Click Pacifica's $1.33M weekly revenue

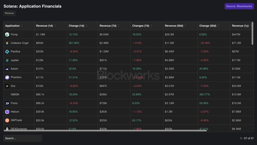click(104, 51)
